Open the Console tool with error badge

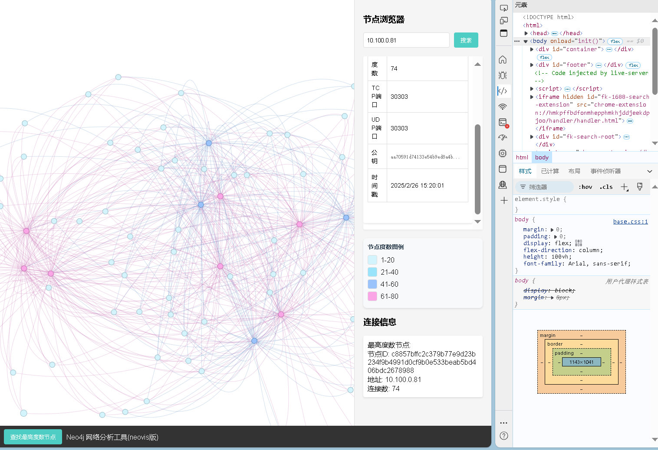503,123
